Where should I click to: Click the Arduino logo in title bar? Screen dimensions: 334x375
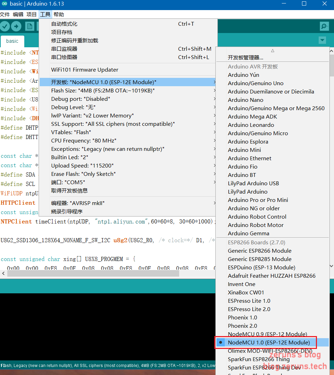[x=5, y=4]
